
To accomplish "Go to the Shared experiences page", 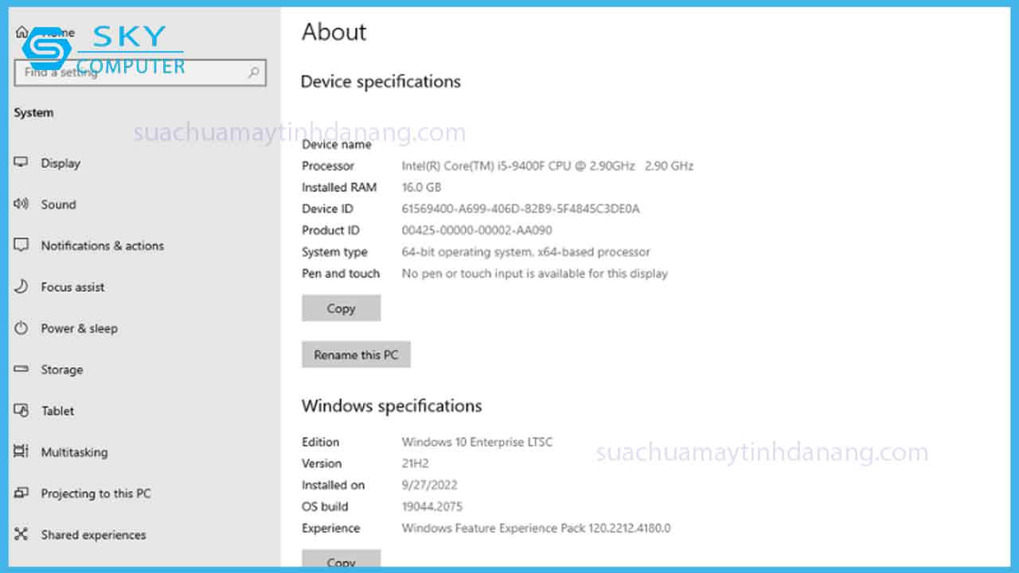I will point(93,535).
